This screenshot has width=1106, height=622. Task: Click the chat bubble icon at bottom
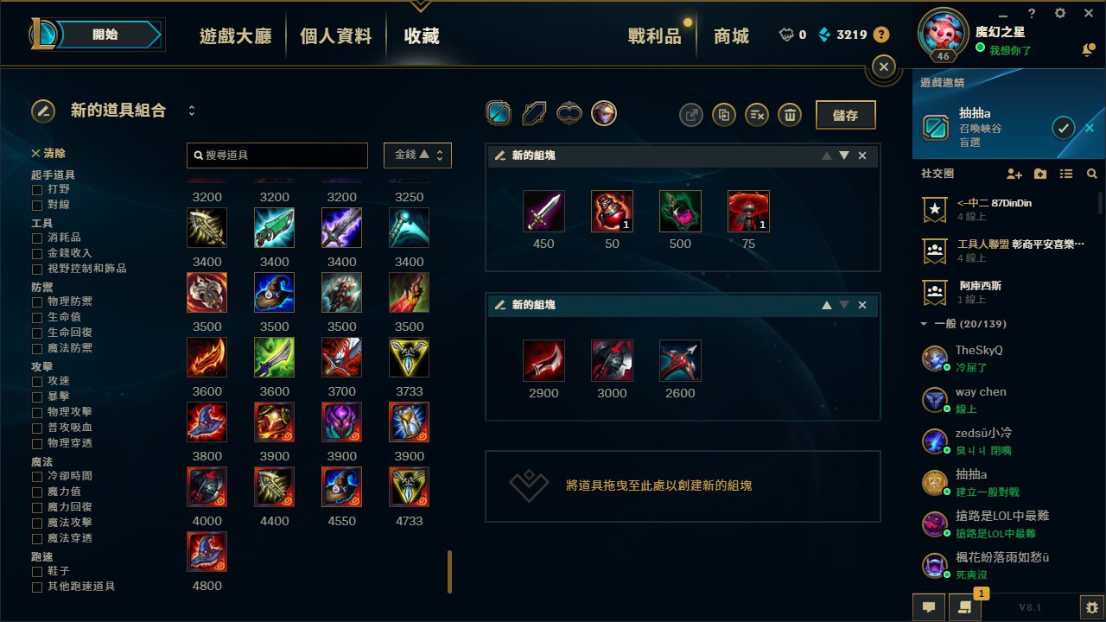(x=929, y=607)
